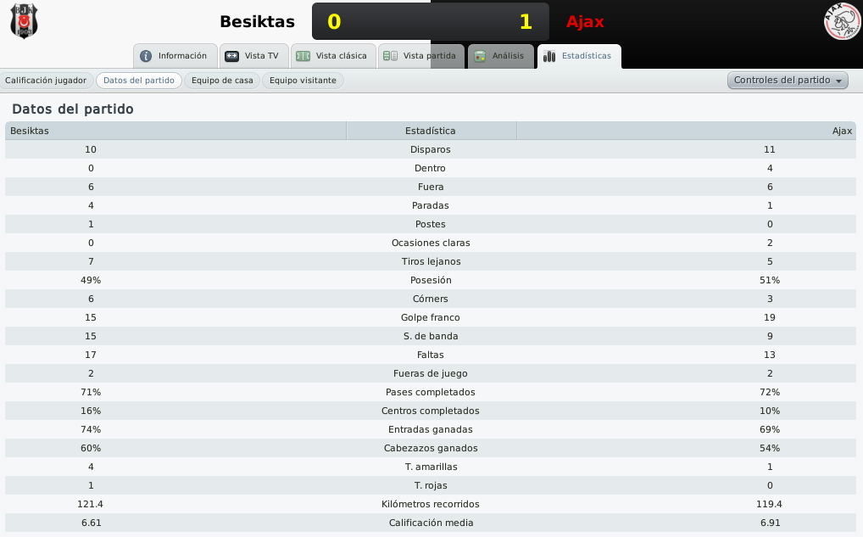Image resolution: width=863 pixels, height=537 pixels.
Task: Click the Ajax club crest logo
Action: coord(842,21)
